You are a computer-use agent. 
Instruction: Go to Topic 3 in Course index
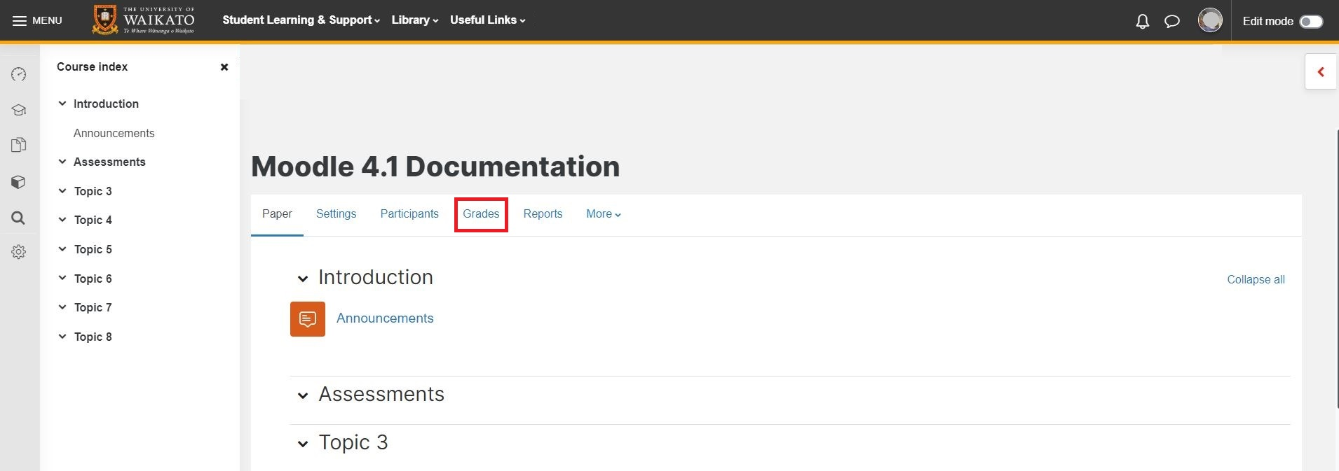tap(93, 191)
